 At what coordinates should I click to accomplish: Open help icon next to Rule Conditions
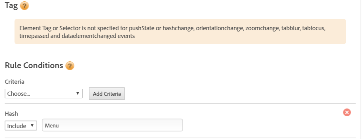70,66
